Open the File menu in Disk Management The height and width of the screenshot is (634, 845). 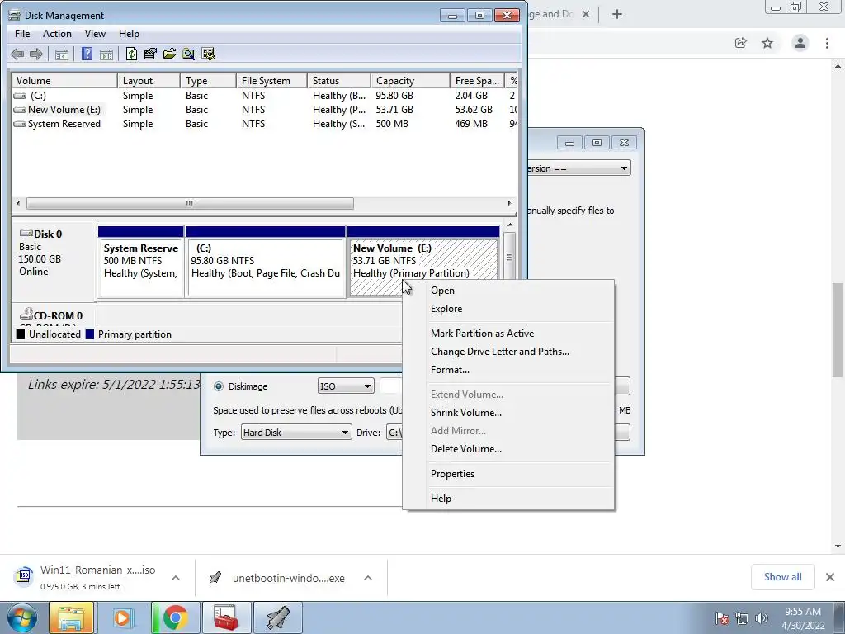pyautogui.click(x=22, y=33)
